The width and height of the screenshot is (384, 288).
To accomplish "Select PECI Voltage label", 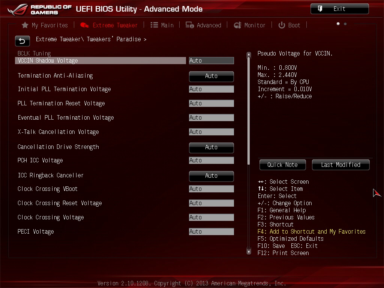I will tap(36, 232).
